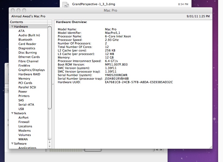Minimize the Mac Pro window
223x162 pixels.
point(18,10)
